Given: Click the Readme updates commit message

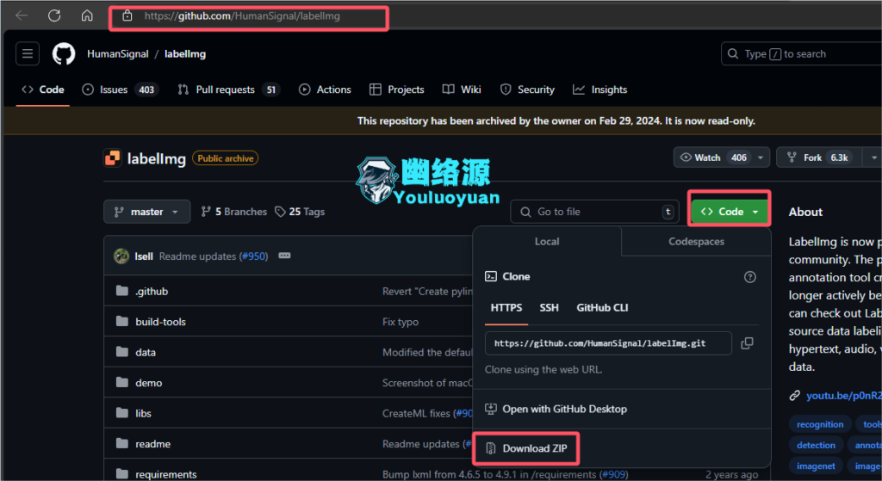Looking at the screenshot, I should [x=197, y=256].
